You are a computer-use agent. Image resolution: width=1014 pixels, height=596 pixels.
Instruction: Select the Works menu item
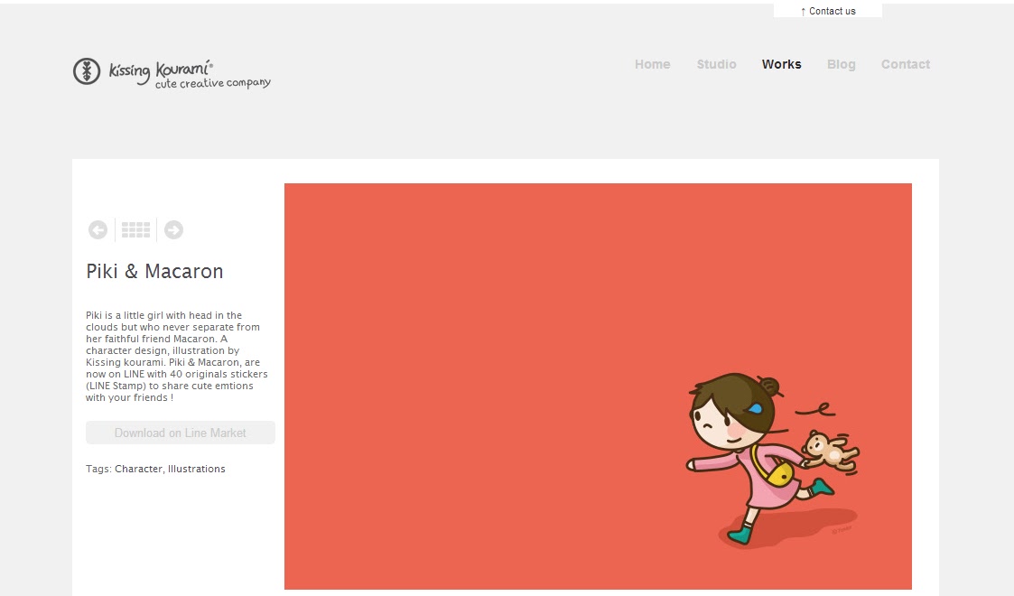pyautogui.click(x=781, y=64)
